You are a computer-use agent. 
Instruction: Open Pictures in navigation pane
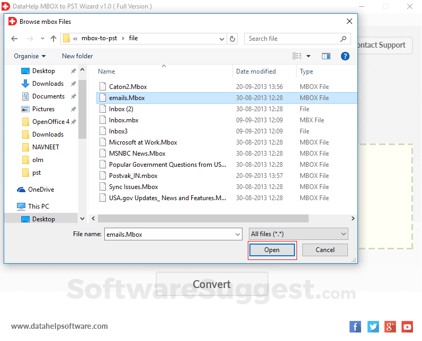43,109
